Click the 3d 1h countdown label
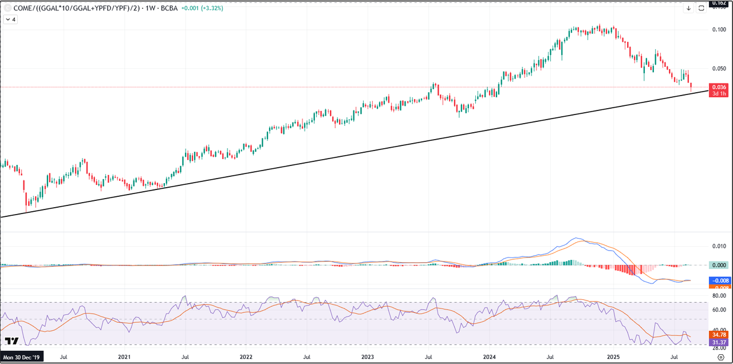 click(x=720, y=93)
